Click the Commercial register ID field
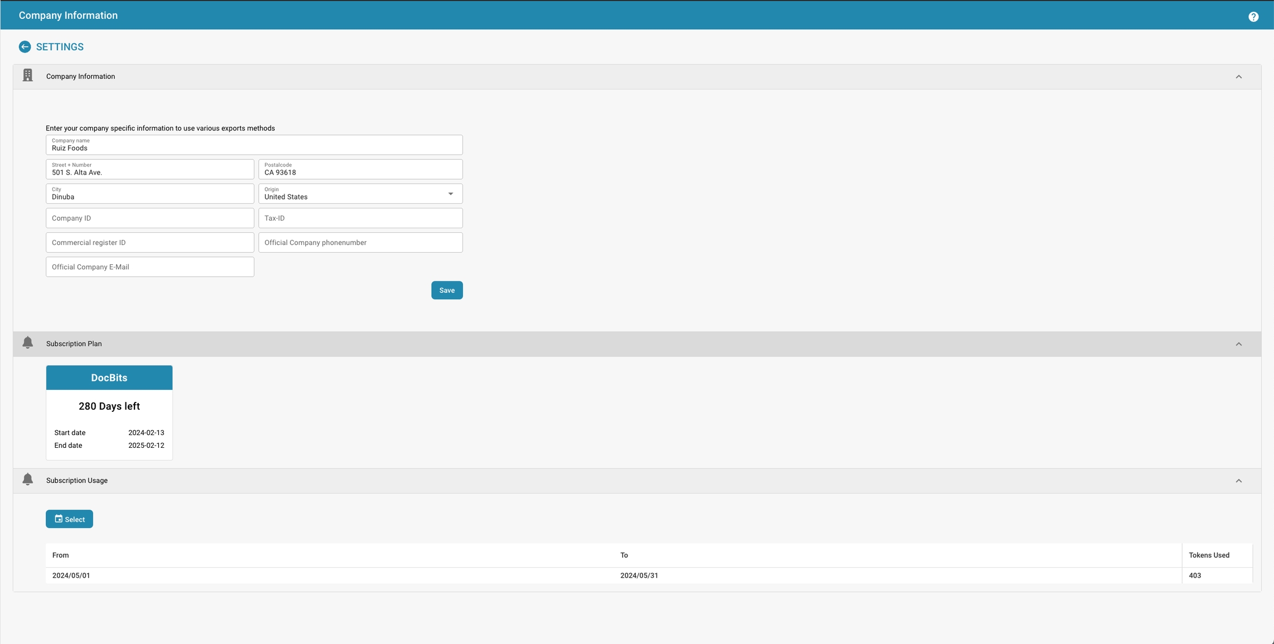1274x644 pixels. 149,243
